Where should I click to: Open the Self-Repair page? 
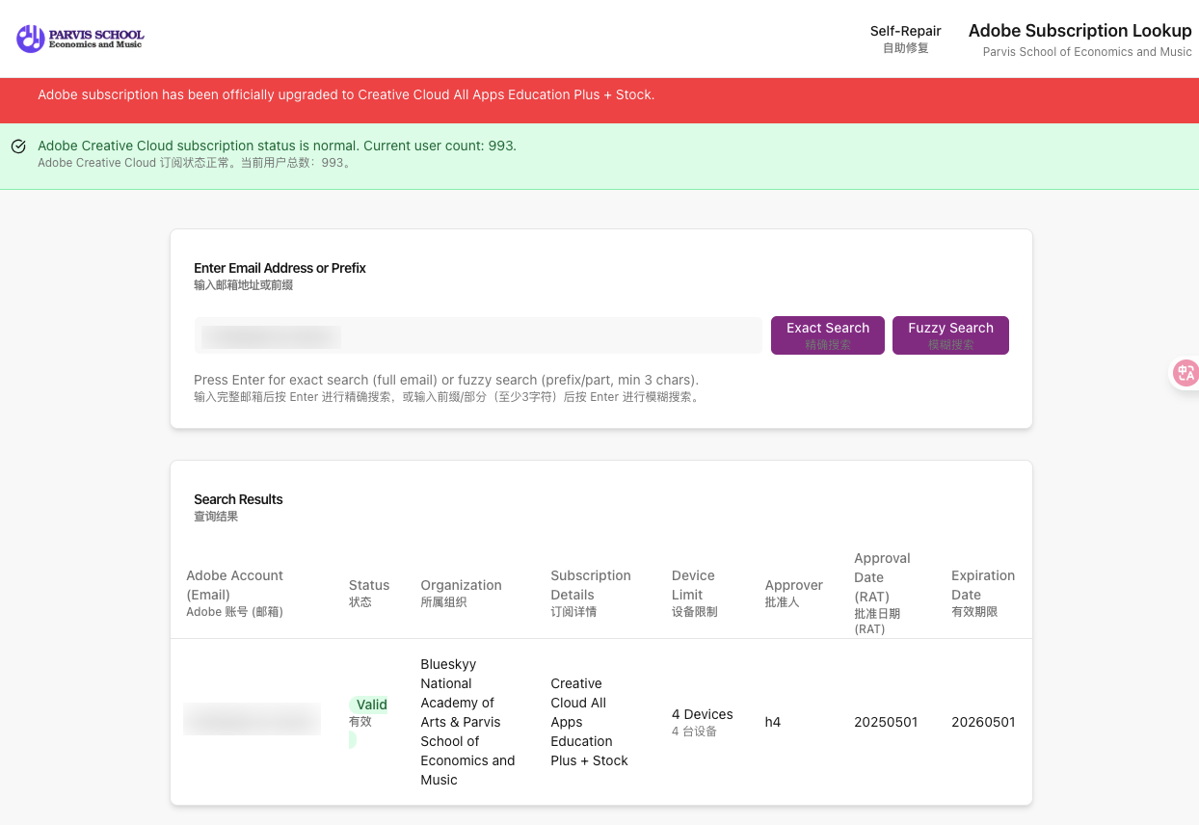pos(905,39)
